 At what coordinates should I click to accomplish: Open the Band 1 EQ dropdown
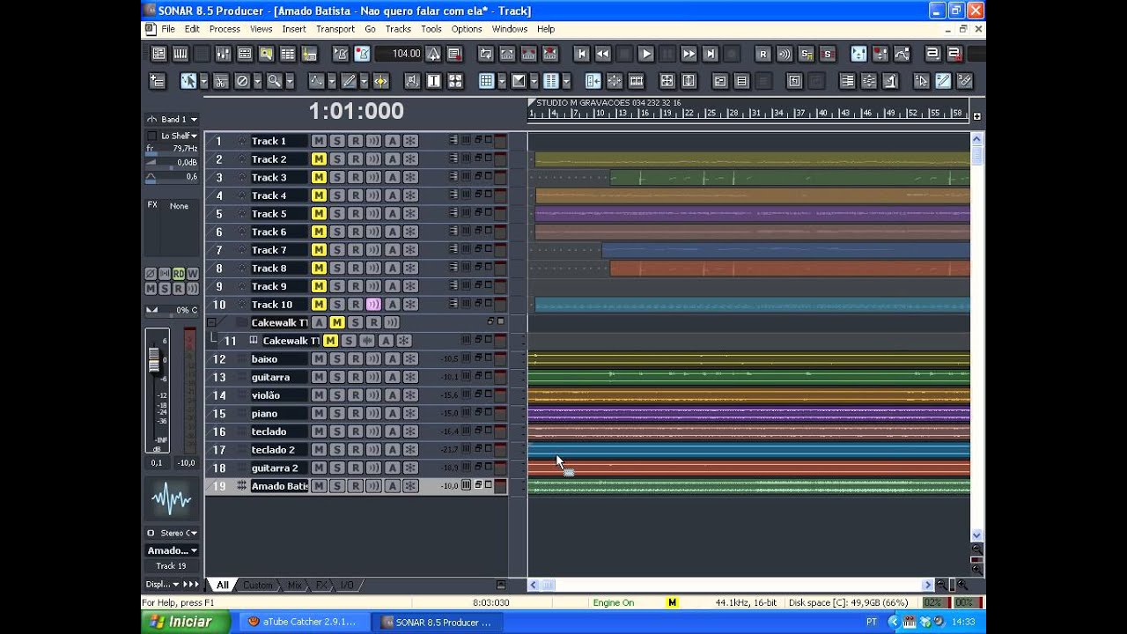tap(172, 119)
